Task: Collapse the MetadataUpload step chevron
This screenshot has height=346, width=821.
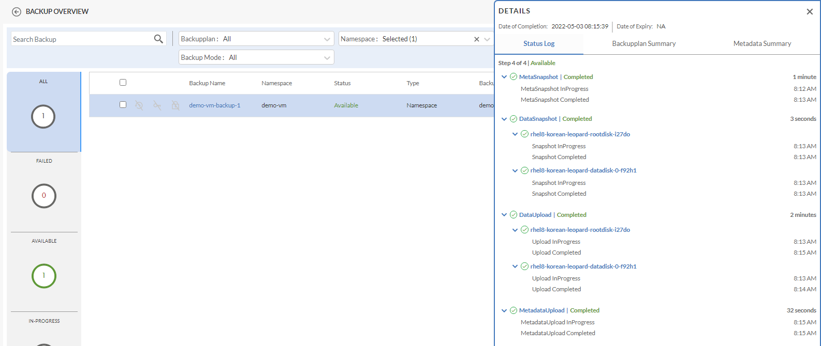Action: point(504,310)
